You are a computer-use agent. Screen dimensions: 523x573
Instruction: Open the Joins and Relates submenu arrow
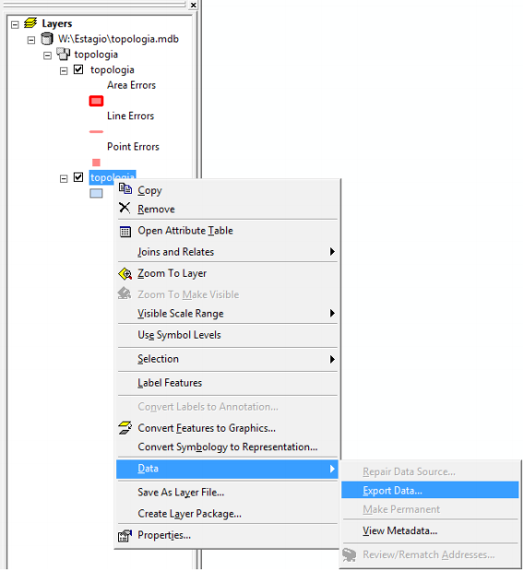[x=332, y=251]
